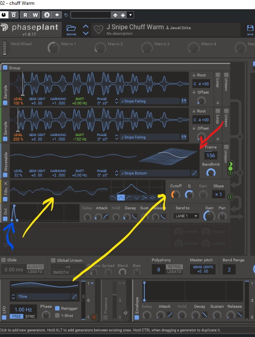255x337 pixels.
Task: Select Polyphony RETRIG mode
Action: pyautogui.click(x=174, y=267)
